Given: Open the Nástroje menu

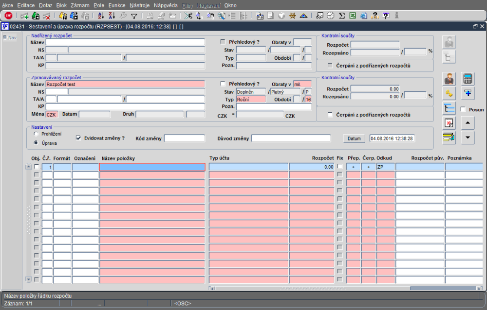Looking at the screenshot, I should click(x=140, y=5).
